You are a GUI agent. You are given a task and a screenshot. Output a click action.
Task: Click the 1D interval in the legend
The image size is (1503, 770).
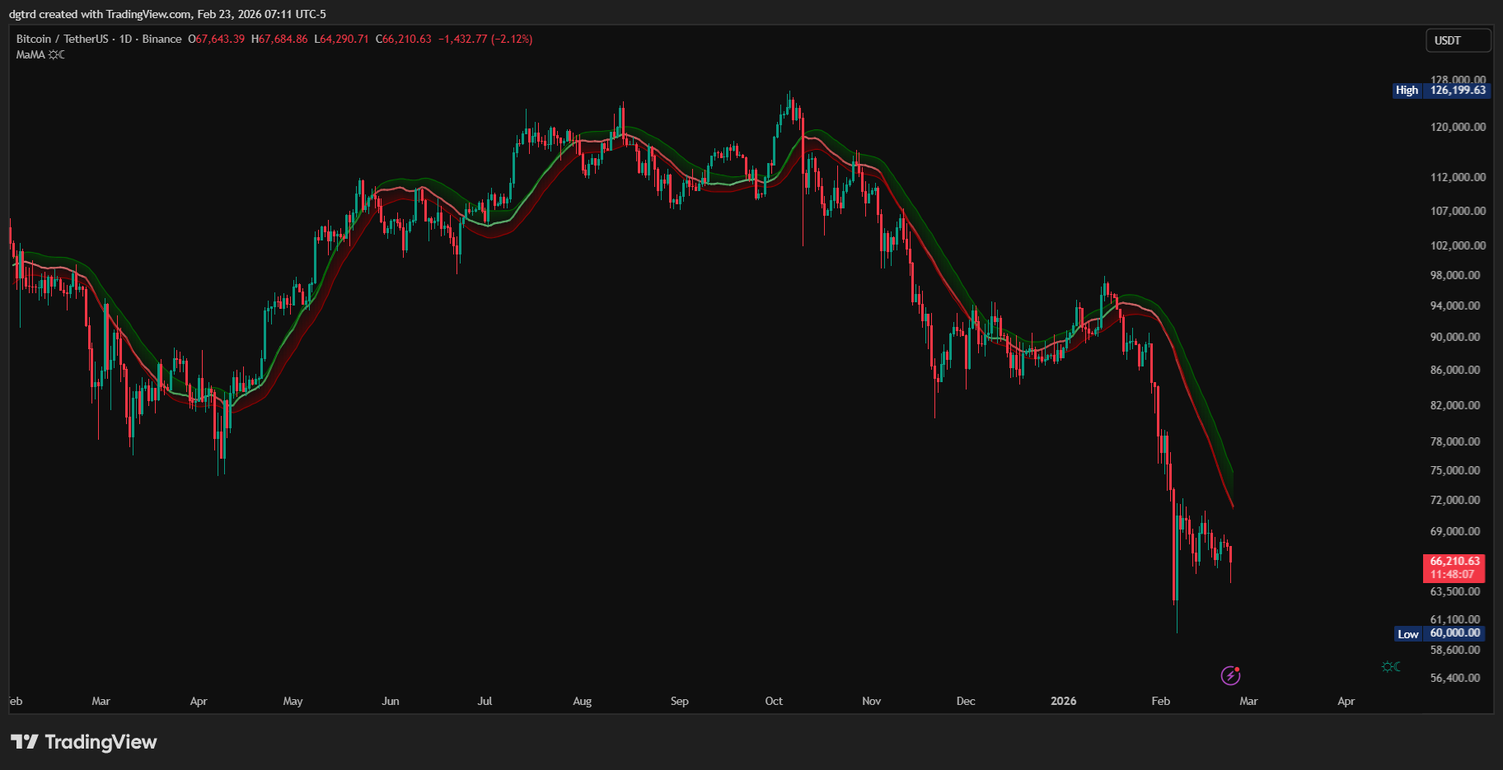pyautogui.click(x=125, y=39)
